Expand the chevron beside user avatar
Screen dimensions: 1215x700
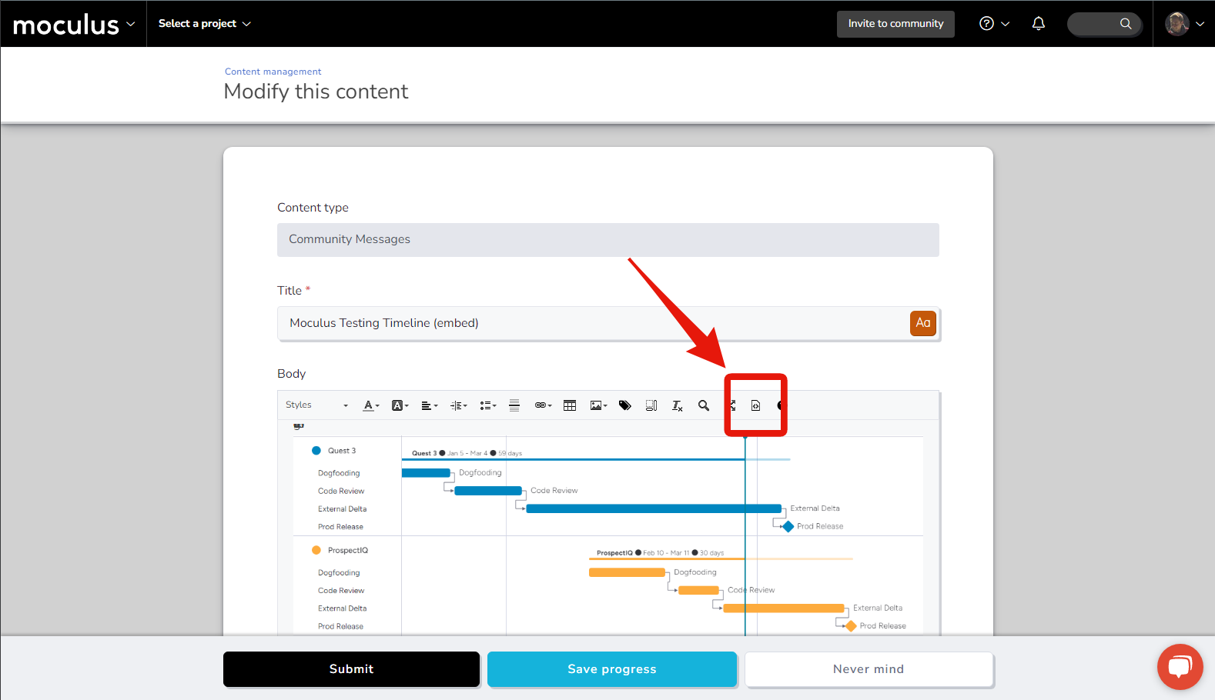click(1200, 24)
